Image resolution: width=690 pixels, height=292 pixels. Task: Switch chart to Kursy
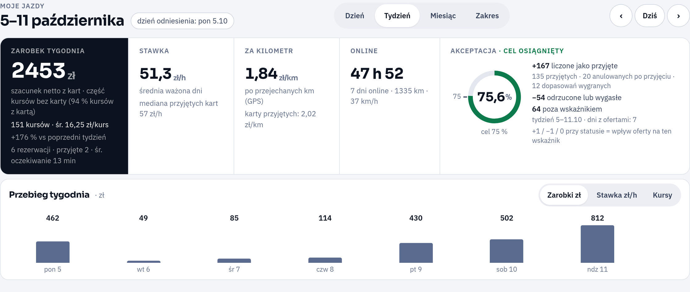[x=662, y=195]
